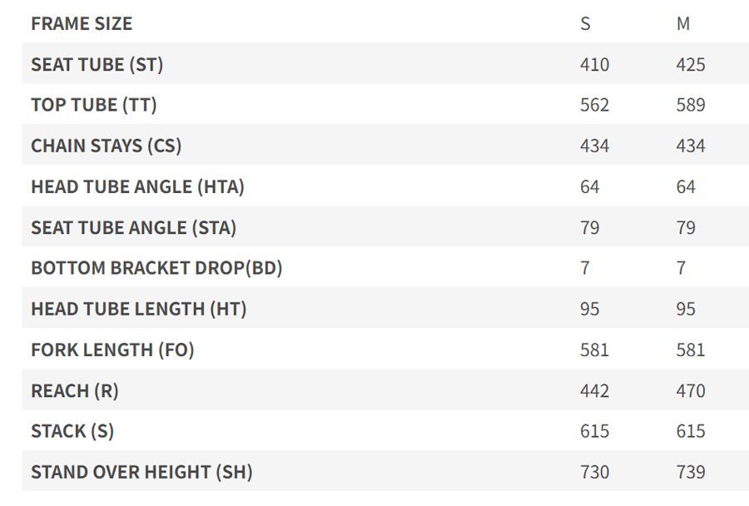
Task: Select the STACK (S) row label
Action: [x=72, y=431]
